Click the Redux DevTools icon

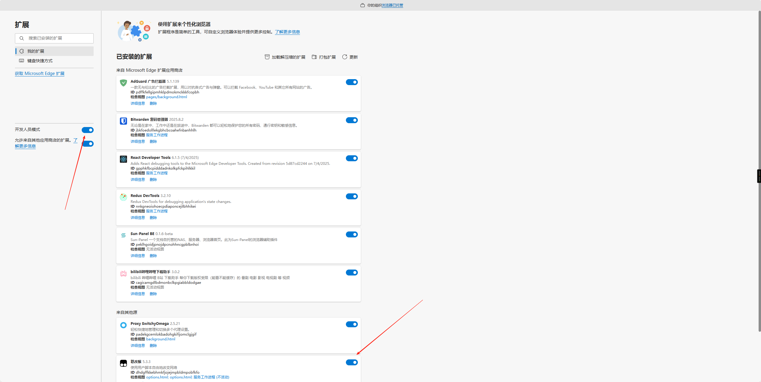point(123,197)
